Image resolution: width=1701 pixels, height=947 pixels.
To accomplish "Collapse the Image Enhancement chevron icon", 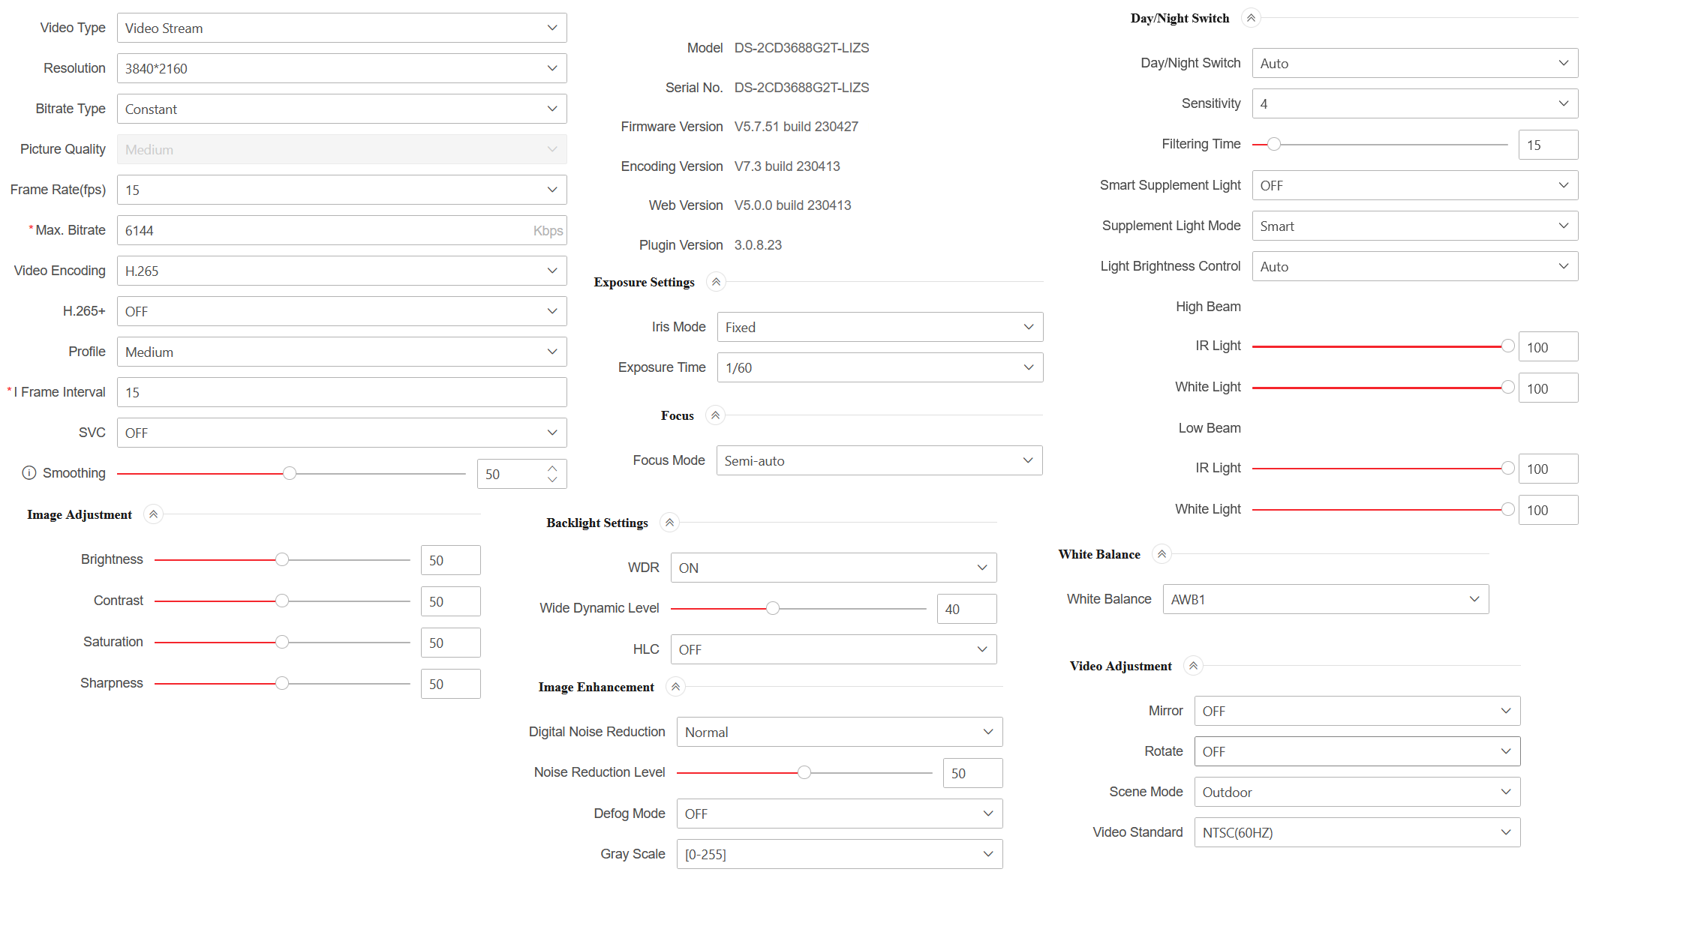I will coord(675,687).
